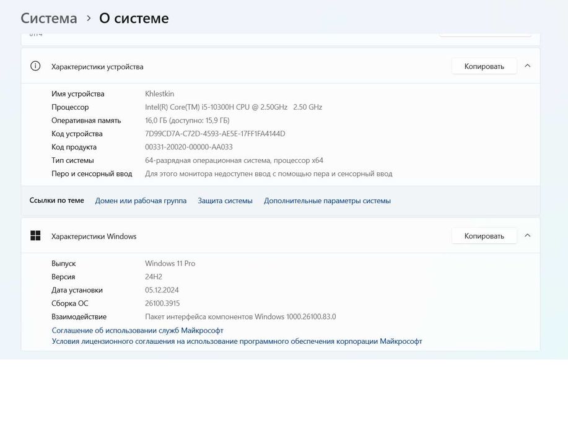
Task: Click the Характеристики устройства header text
Action: pos(97,67)
